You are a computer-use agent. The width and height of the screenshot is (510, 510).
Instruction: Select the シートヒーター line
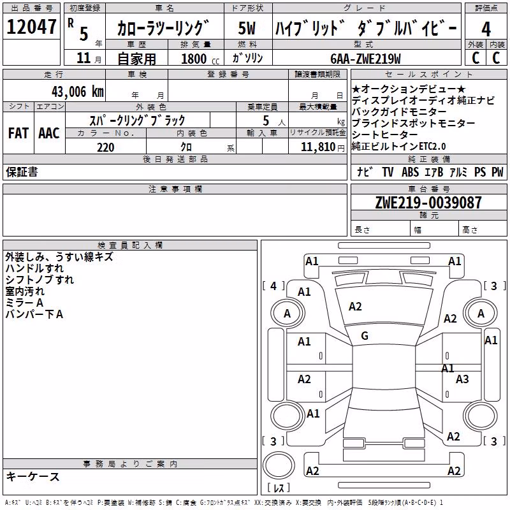tap(384, 135)
